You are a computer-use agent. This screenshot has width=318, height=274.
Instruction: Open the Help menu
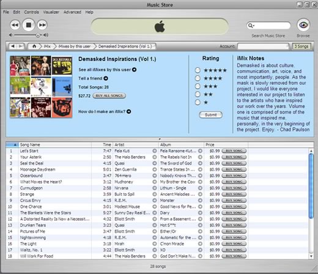pyautogui.click(x=89, y=12)
